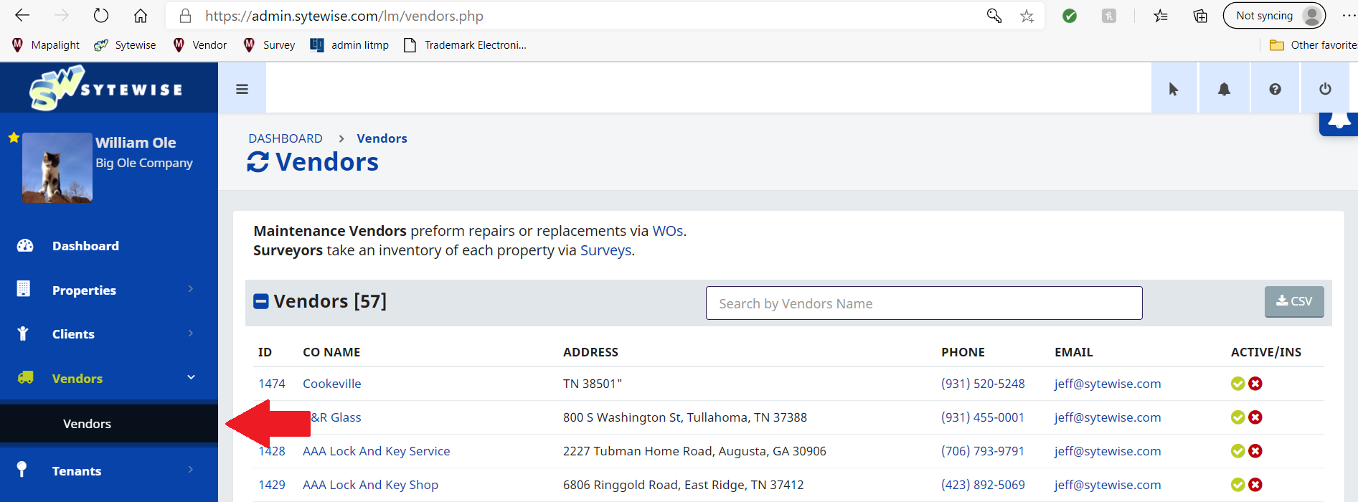Call (931) 520-5248 phone link

pyautogui.click(x=983, y=384)
